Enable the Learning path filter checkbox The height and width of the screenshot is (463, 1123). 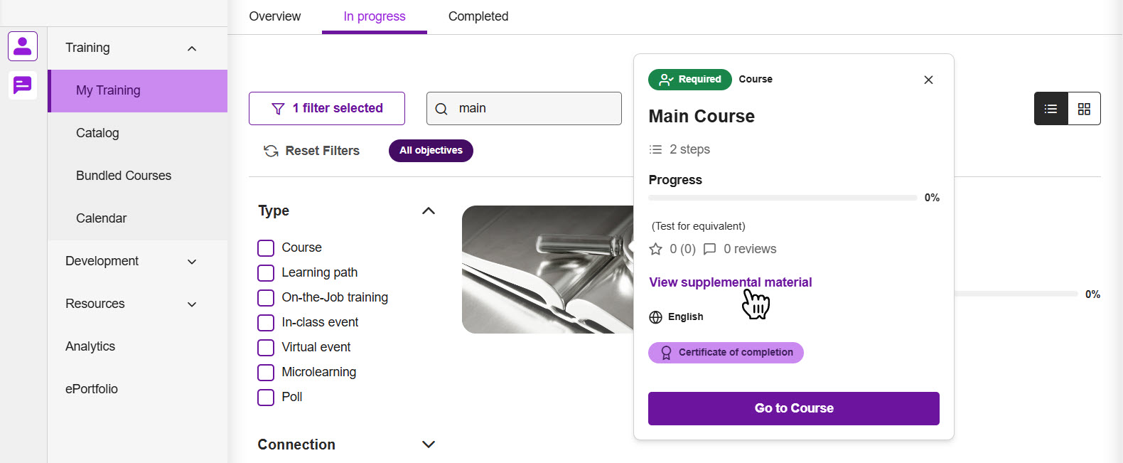[266, 273]
